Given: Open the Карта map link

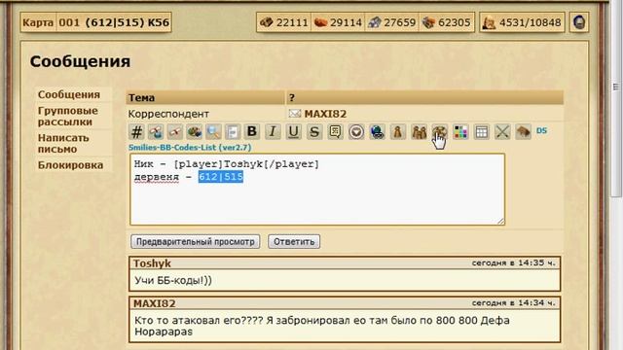Looking at the screenshot, I should click(x=38, y=22).
